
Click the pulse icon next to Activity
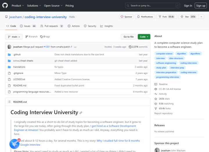click(156, 94)
